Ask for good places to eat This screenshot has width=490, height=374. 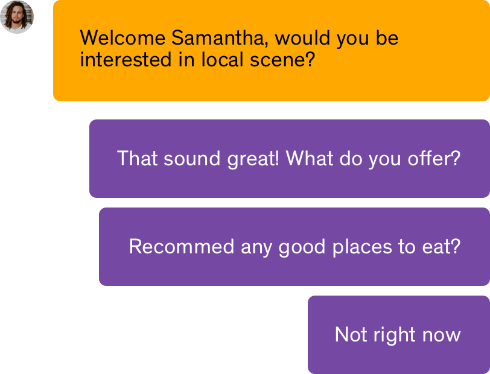point(294,247)
